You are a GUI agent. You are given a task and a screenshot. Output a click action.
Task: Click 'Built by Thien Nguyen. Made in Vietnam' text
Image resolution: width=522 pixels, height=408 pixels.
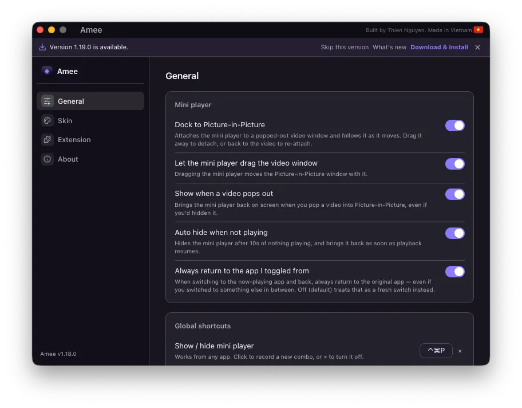pos(418,30)
